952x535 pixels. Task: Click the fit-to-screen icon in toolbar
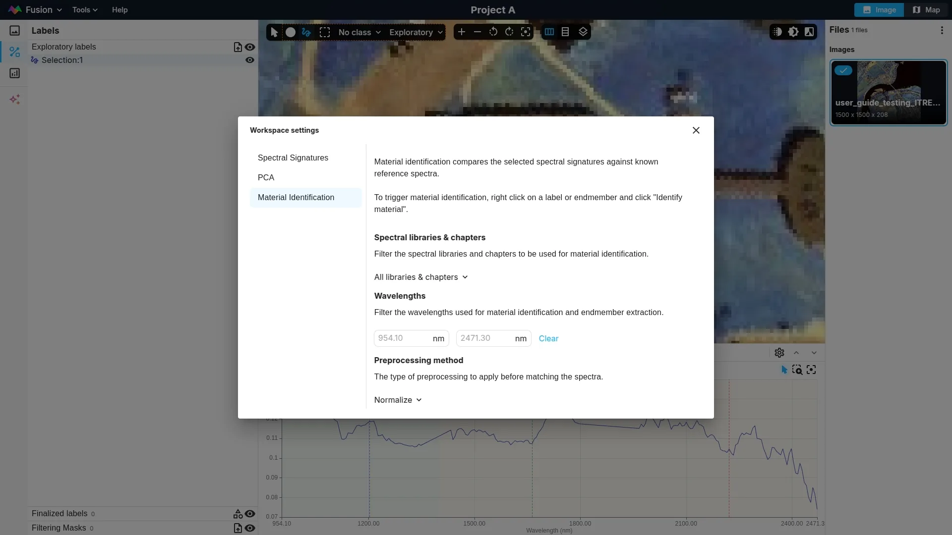(526, 32)
